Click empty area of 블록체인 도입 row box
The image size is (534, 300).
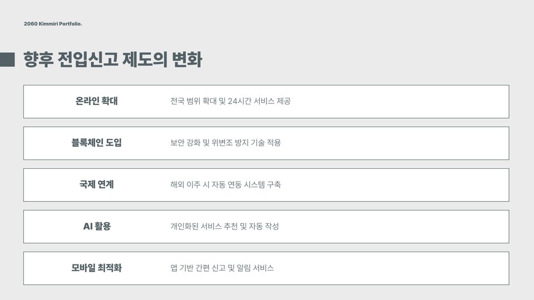[x=398, y=143]
